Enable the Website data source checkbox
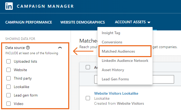The height and width of the screenshot is (110, 181). [x=8, y=70]
